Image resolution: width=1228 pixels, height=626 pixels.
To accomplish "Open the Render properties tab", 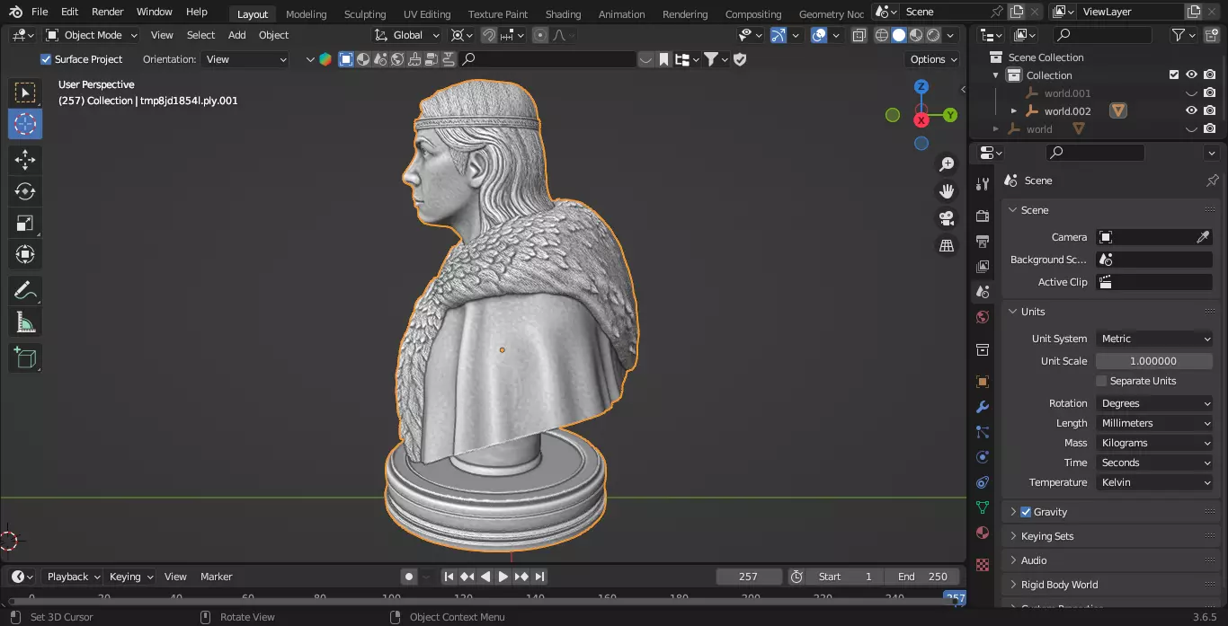I will tap(983, 216).
